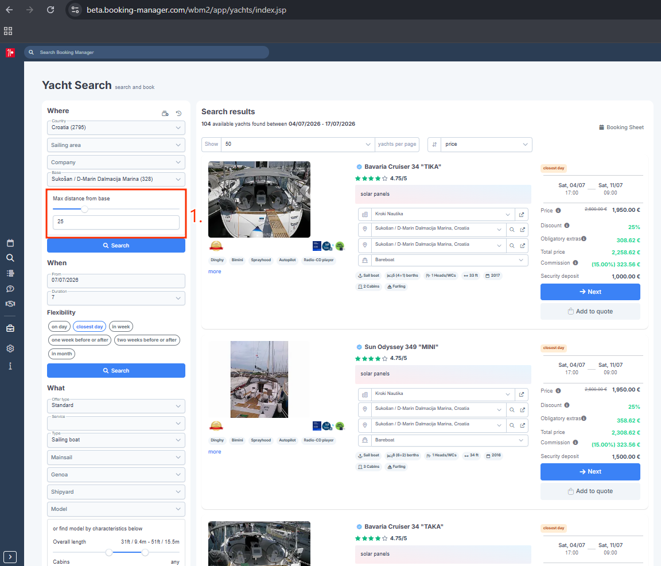
Task: Click the info icon at sidebar bottom
Action: pos(10,366)
